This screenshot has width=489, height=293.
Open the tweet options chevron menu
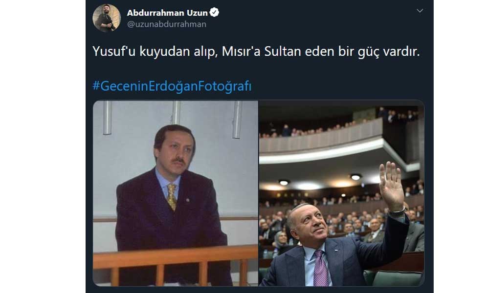tap(420, 11)
